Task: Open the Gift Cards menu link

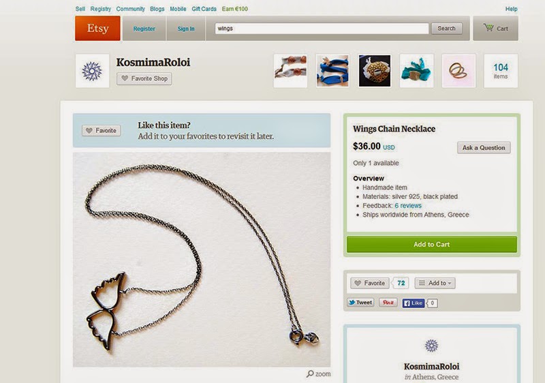Action: pyautogui.click(x=204, y=9)
